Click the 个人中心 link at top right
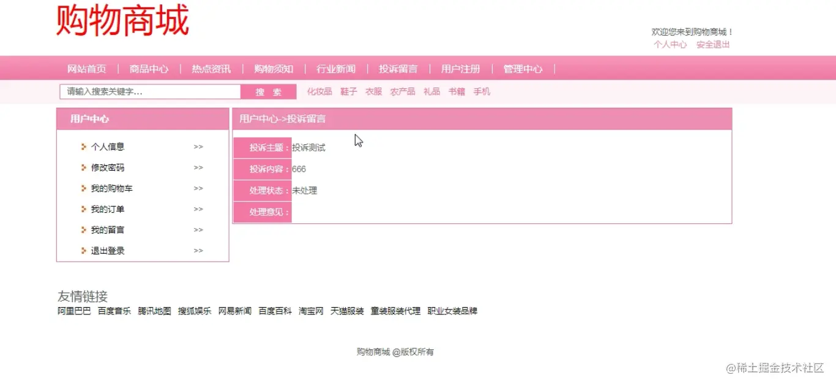Screen dimensions: 836x386 click(670, 45)
